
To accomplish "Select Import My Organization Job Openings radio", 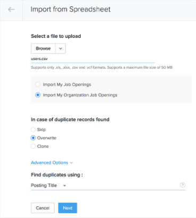I will 38,95.
